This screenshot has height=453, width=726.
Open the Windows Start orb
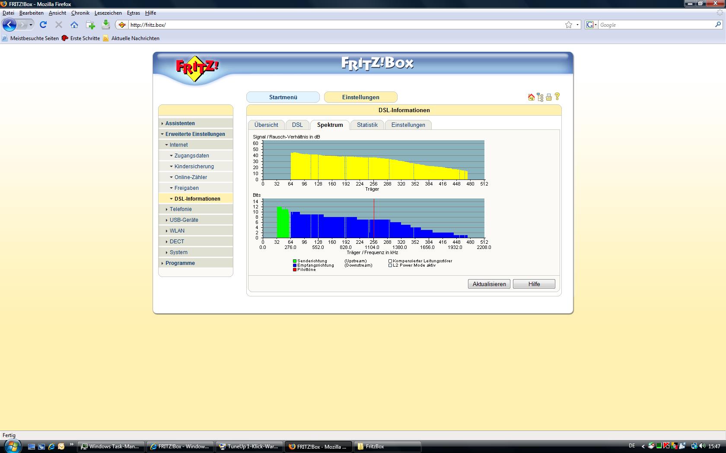12,446
